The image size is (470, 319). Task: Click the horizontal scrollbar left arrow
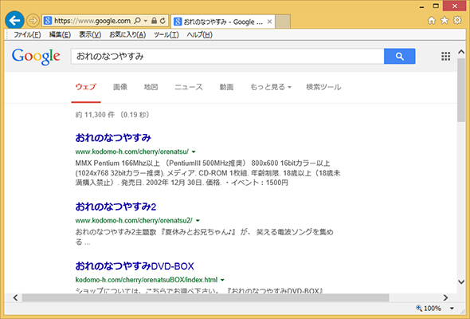click(15, 297)
